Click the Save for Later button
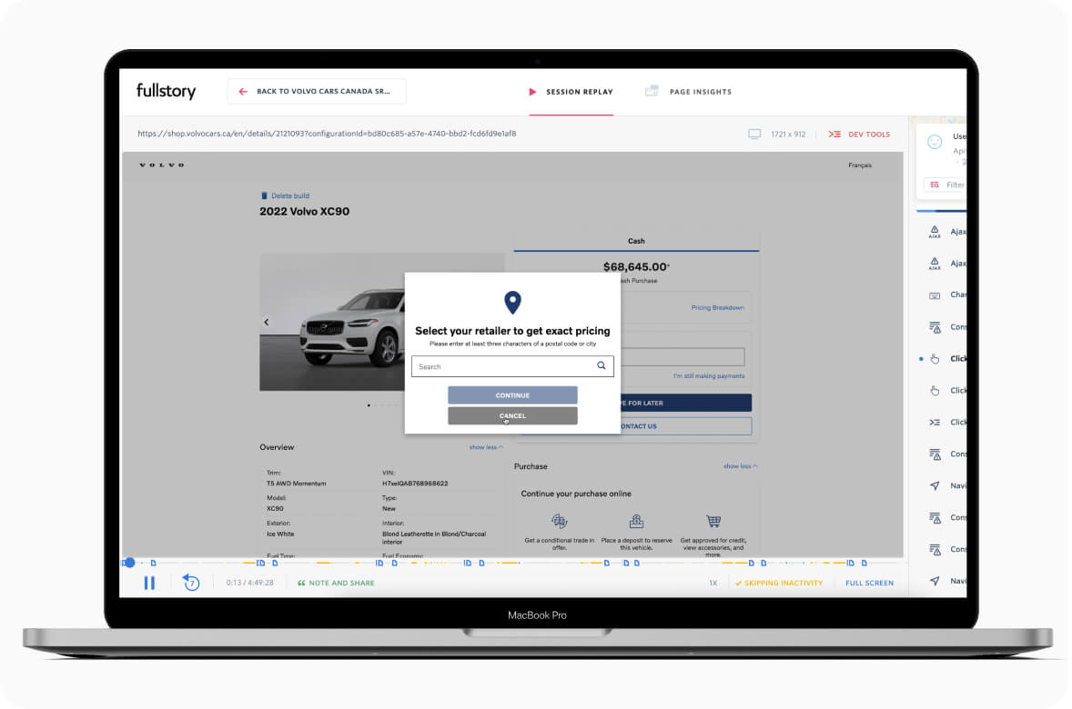The width and height of the screenshot is (1072, 709). tap(686, 403)
